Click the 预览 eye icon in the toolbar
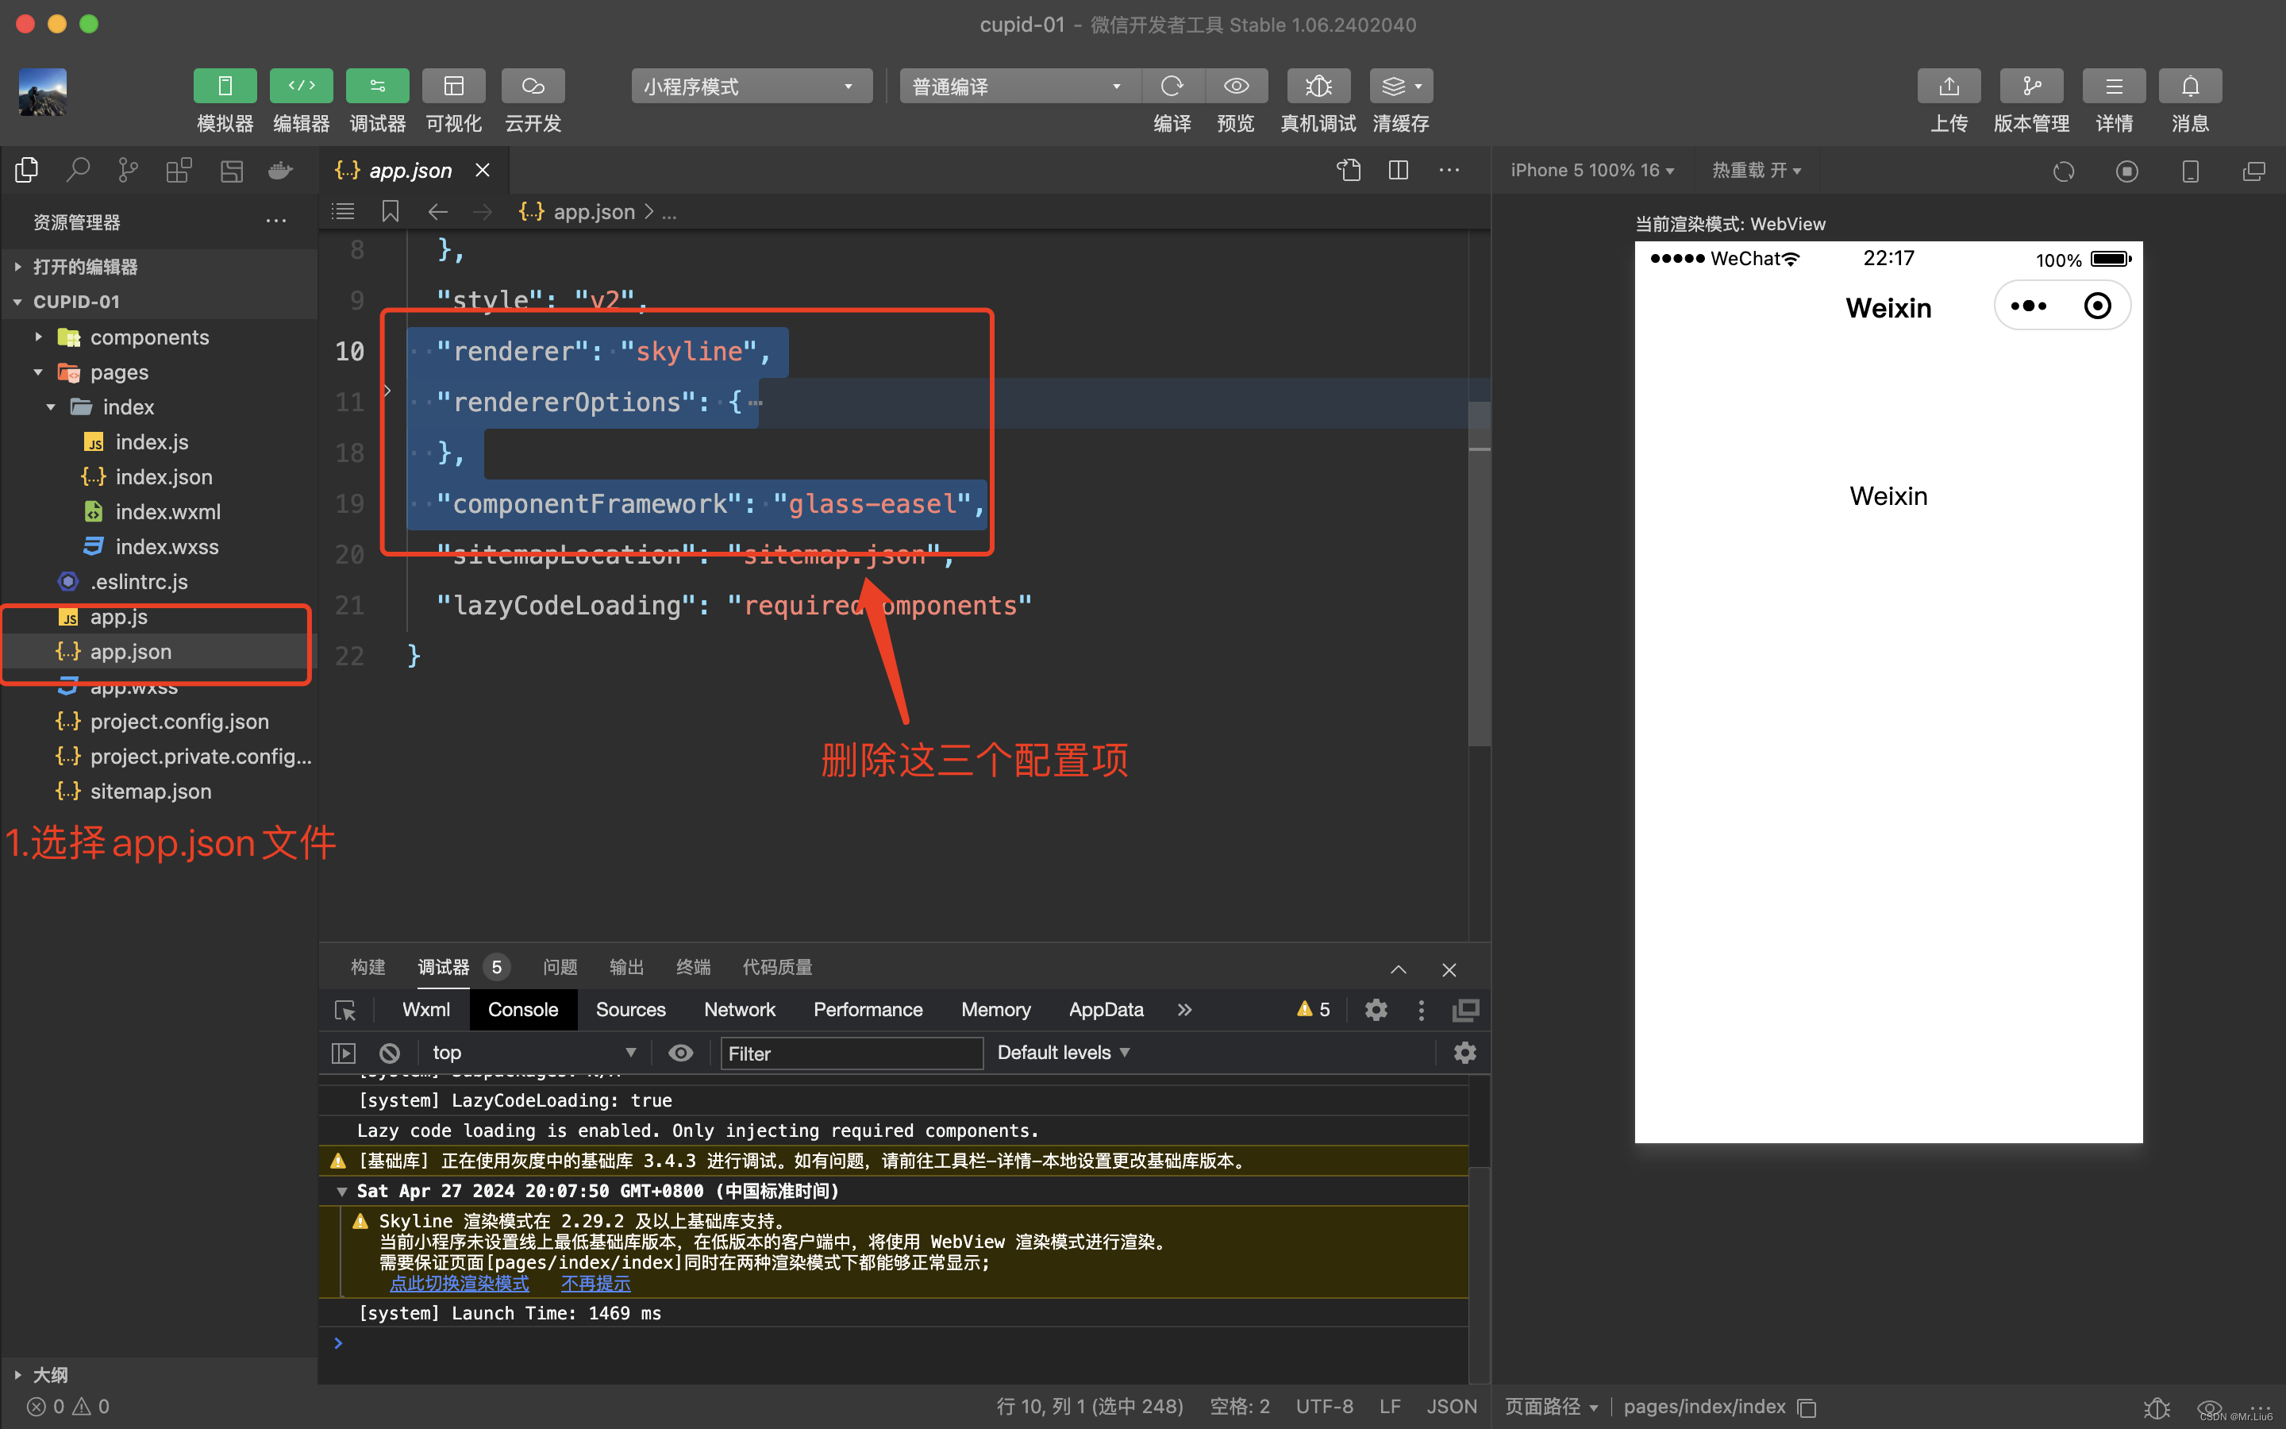This screenshot has width=2286, height=1429. [x=1236, y=86]
